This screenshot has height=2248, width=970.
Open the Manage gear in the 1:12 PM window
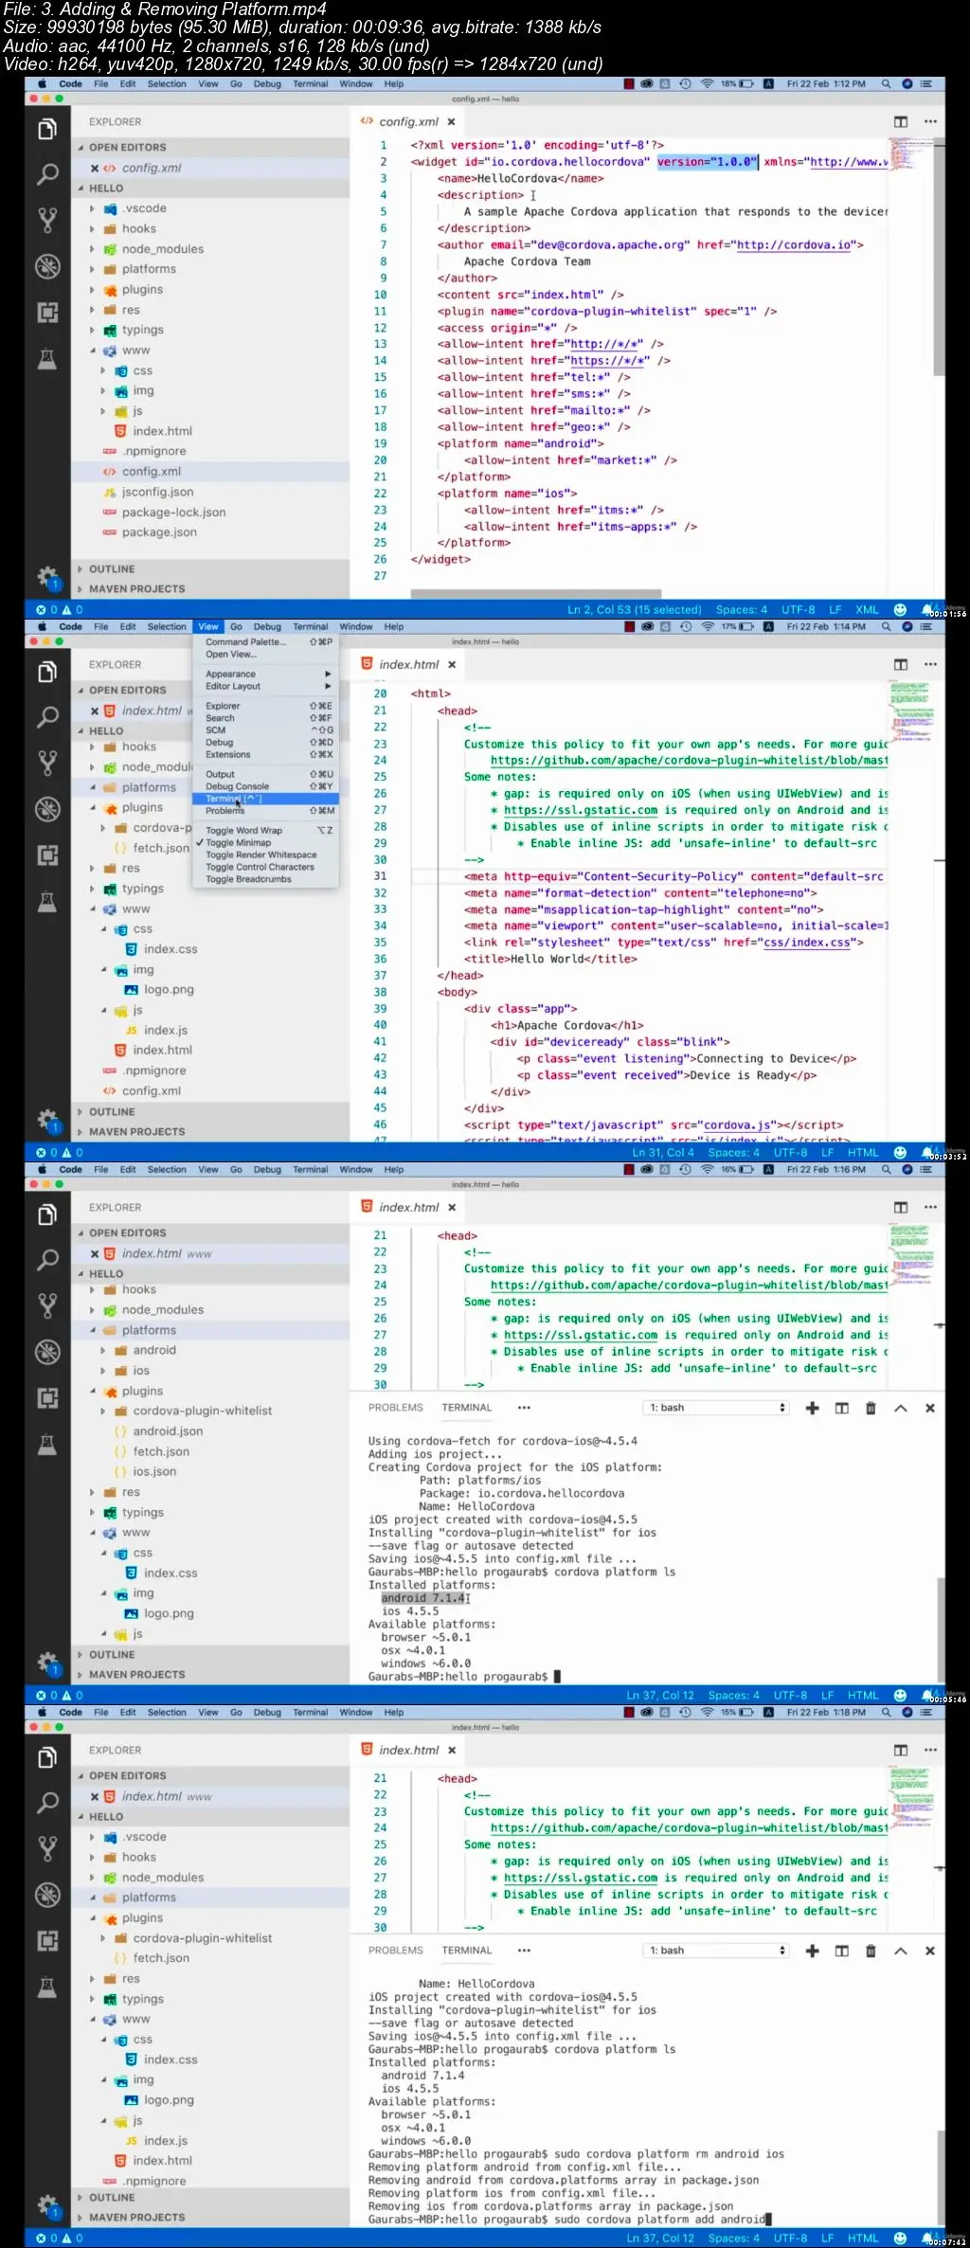click(47, 576)
